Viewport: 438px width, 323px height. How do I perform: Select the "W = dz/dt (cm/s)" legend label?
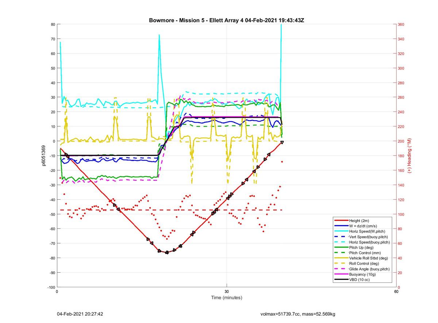tap(364, 226)
